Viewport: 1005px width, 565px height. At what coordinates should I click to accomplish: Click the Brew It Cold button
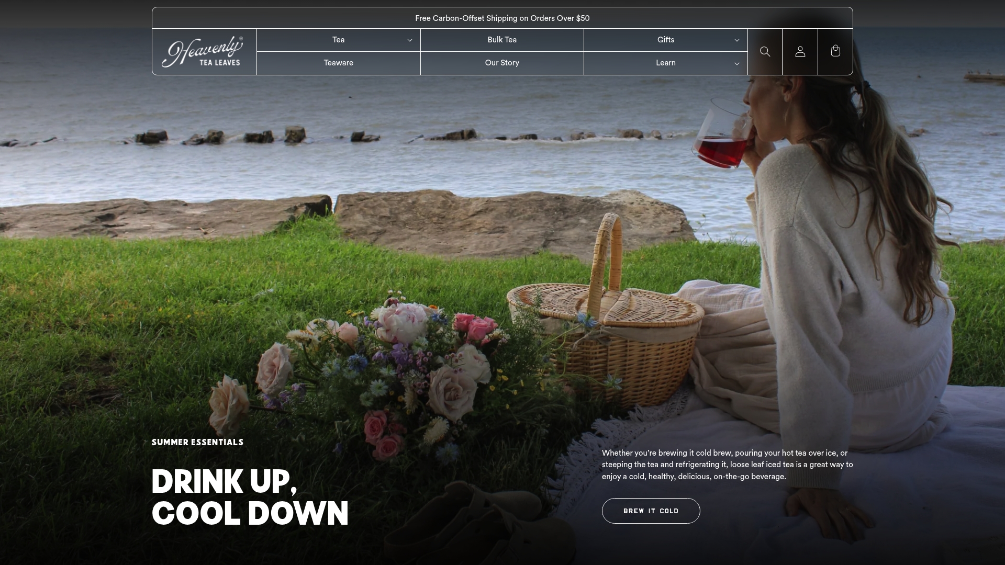coord(651,511)
